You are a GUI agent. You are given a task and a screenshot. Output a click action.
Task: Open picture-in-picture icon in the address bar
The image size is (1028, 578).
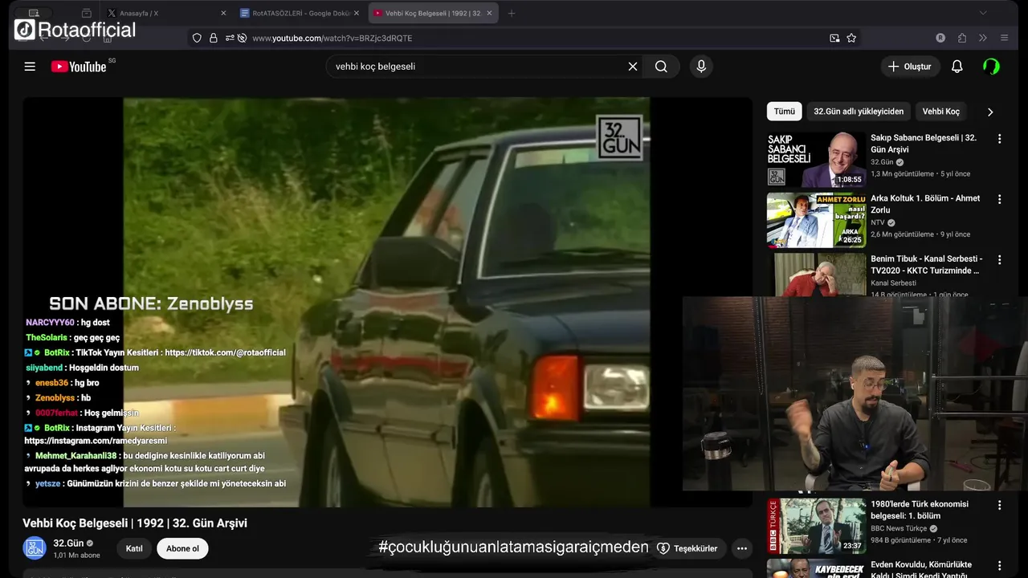(834, 38)
